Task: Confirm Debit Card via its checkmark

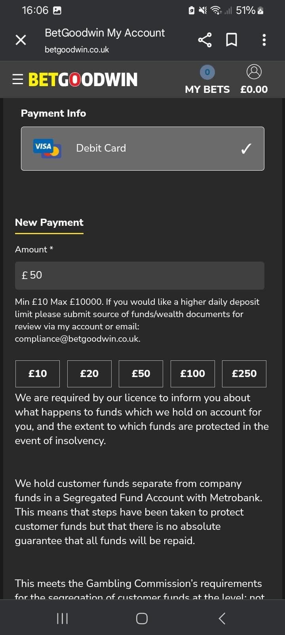Action: click(245, 148)
